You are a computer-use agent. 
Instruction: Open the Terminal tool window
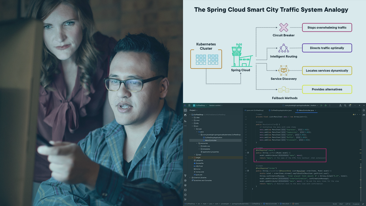tap(185, 190)
